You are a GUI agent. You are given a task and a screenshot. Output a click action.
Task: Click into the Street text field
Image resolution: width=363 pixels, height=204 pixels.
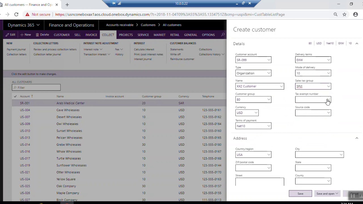click(259, 182)
